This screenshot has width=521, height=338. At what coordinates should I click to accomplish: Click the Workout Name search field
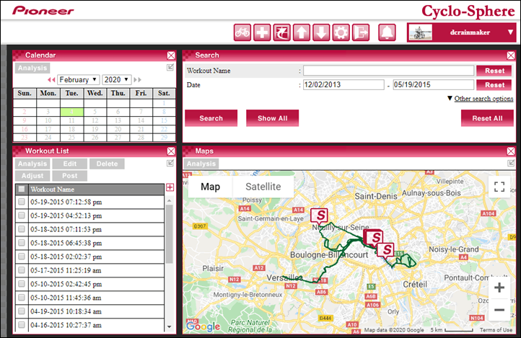tap(388, 71)
